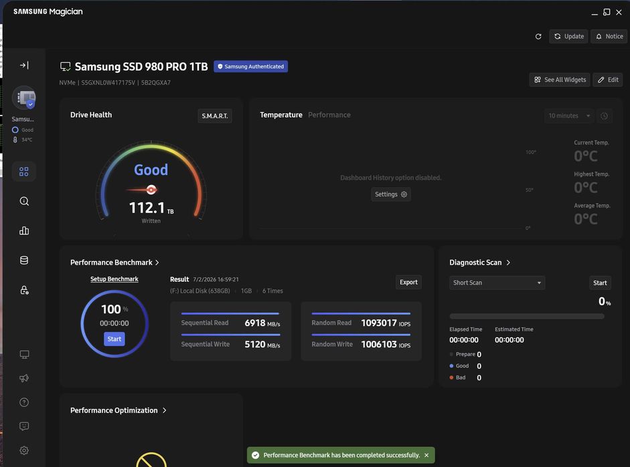Open the Data Security lock sidebar icon

(x=24, y=290)
